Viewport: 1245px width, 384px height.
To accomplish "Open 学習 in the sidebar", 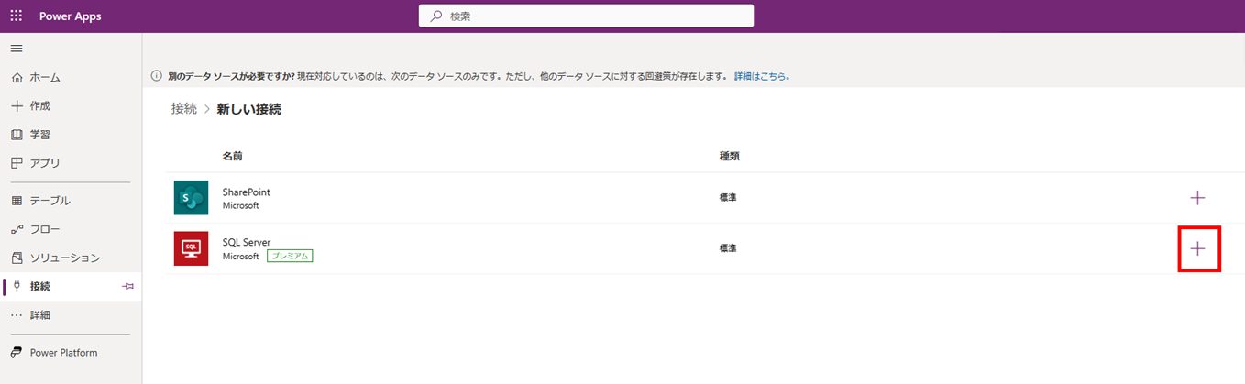I will pos(71,135).
